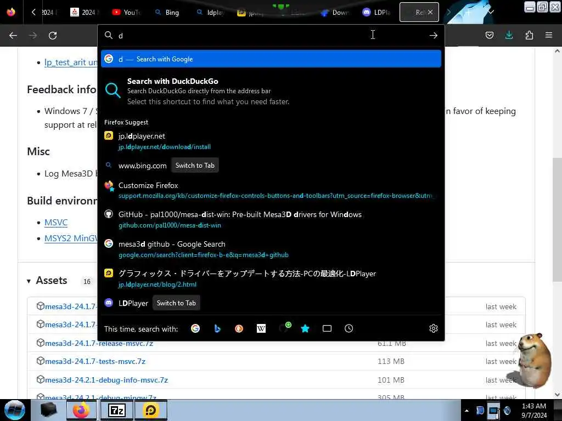Download mesa3d-24.2.1-debug-info-msvc.7z
This screenshot has width=562, height=421.
[106, 380]
